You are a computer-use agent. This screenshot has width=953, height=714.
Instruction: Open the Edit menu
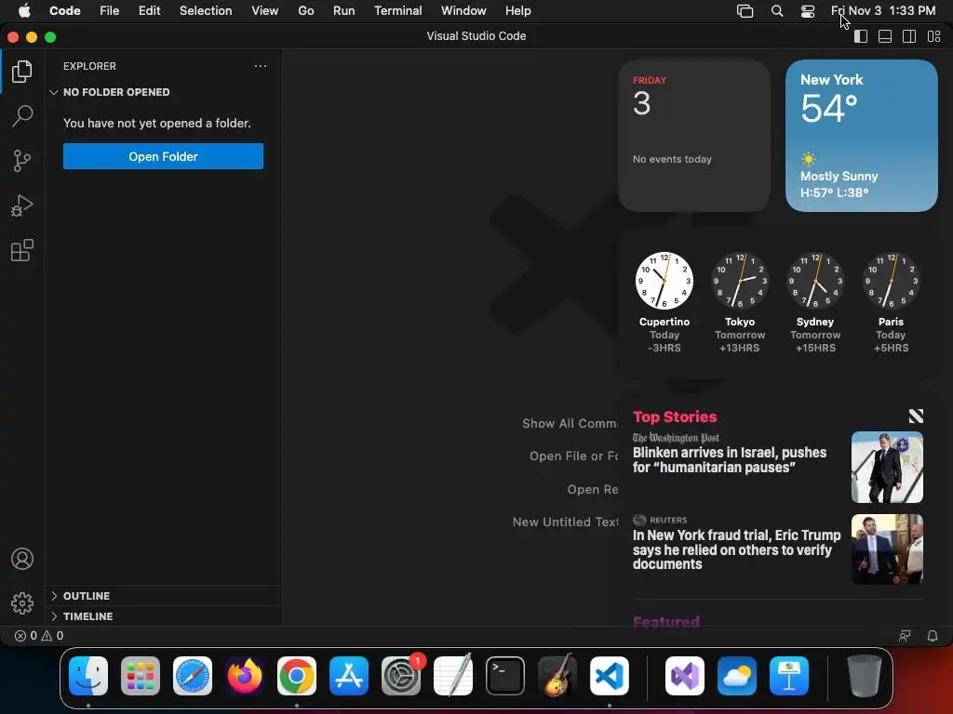150,11
